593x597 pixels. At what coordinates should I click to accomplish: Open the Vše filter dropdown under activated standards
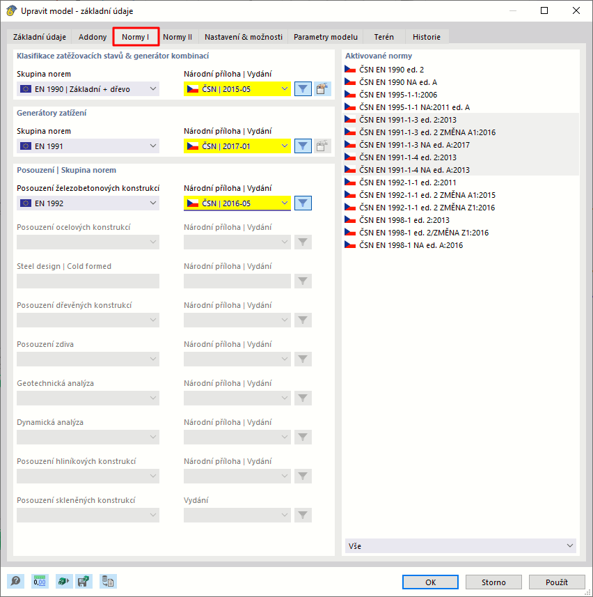point(461,546)
